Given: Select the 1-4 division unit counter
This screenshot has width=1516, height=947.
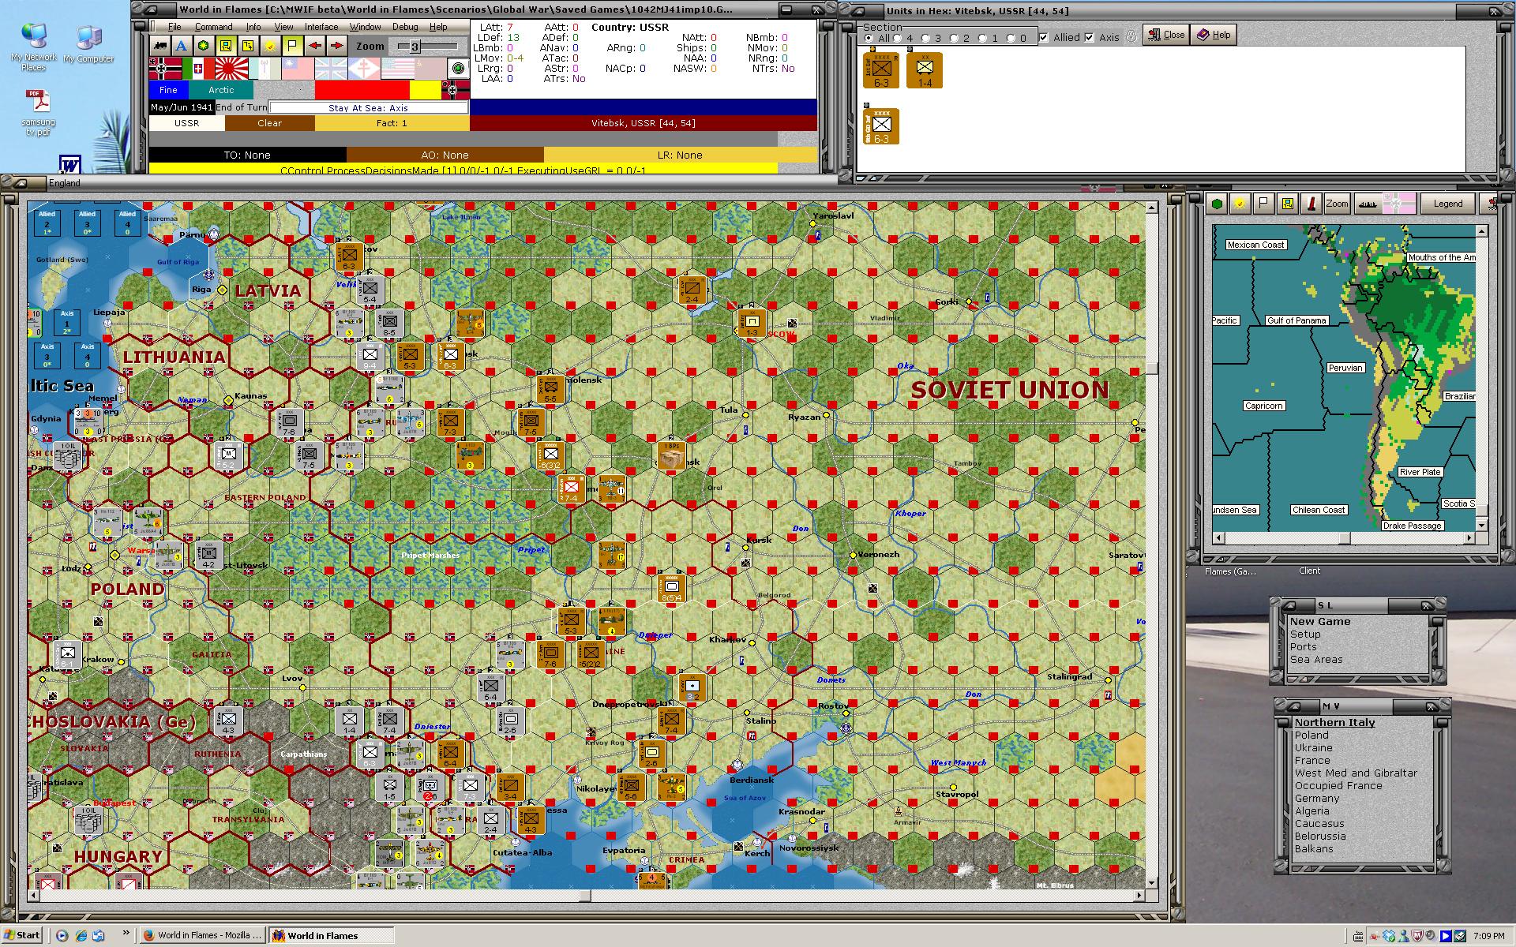Looking at the screenshot, I should click(925, 69).
